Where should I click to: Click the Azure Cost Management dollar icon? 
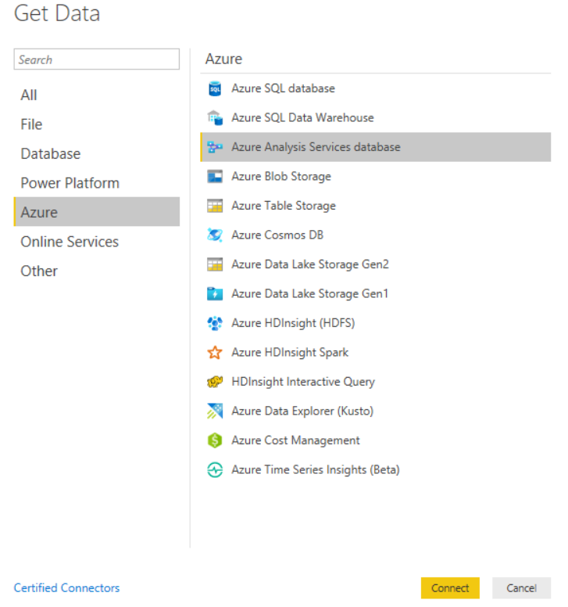click(x=215, y=440)
